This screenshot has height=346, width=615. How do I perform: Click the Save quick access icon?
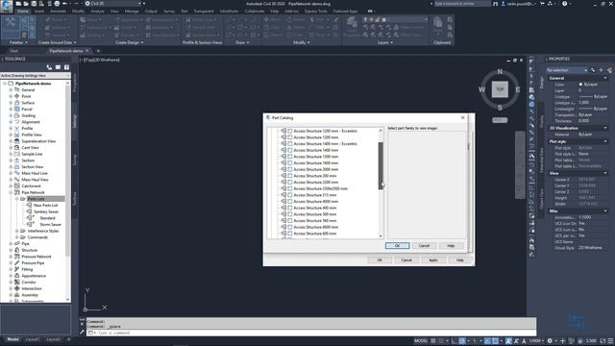[x=34, y=4]
